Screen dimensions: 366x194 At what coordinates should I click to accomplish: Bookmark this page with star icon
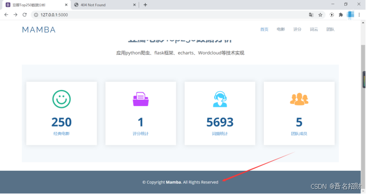click(321, 15)
